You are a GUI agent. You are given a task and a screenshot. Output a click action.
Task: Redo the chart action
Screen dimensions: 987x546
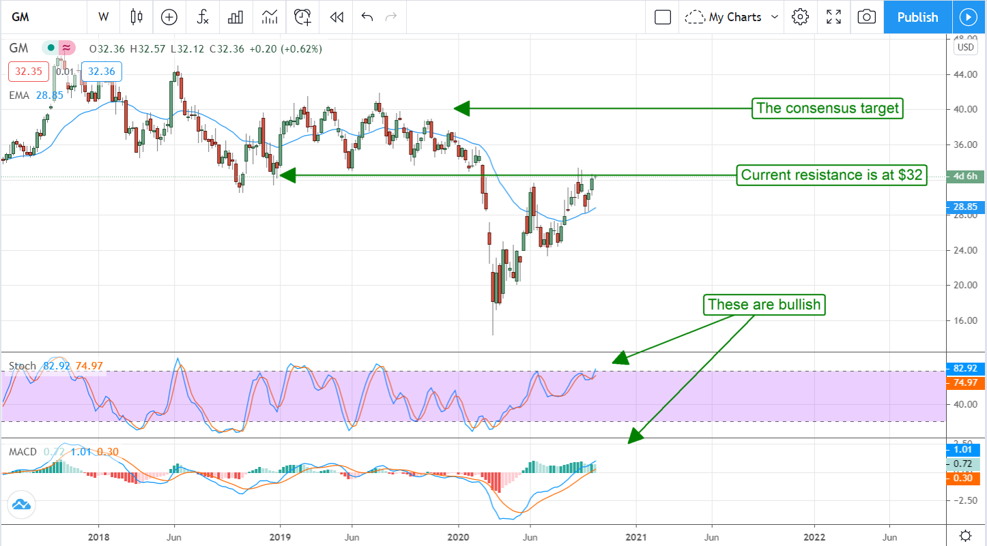point(391,17)
